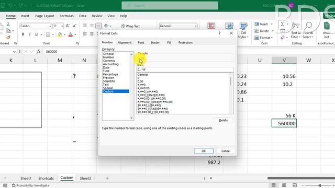Click the Copy icon
The image size is (335, 188).
pos(8,31)
